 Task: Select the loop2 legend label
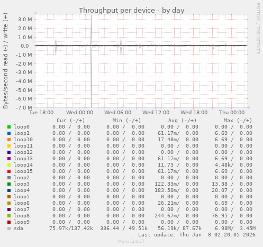22,178
